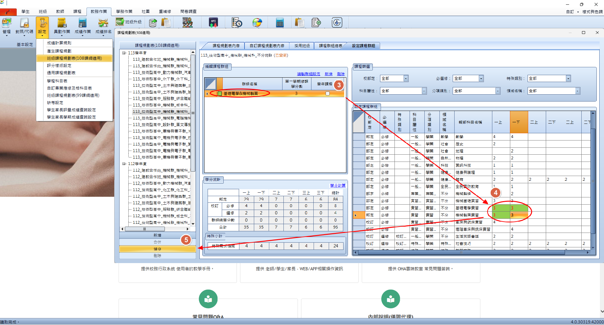Click the 新增 button below the tree

[157, 235]
